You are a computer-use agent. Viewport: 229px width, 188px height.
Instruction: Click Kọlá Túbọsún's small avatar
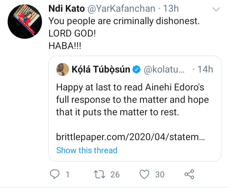63,69
